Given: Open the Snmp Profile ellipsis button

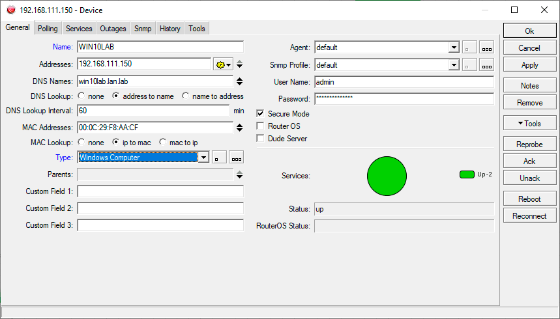Looking at the screenshot, I should (x=486, y=65).
